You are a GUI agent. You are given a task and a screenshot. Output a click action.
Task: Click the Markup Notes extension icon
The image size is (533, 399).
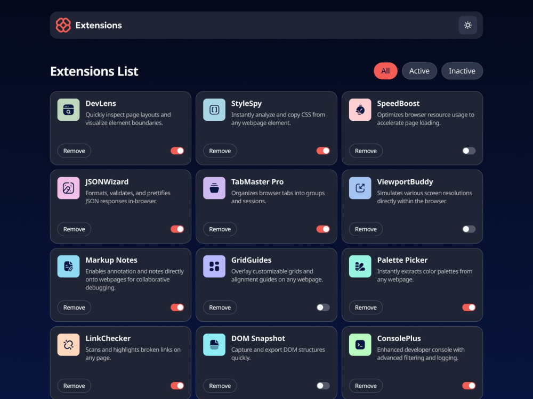click(x=68, y=267)
